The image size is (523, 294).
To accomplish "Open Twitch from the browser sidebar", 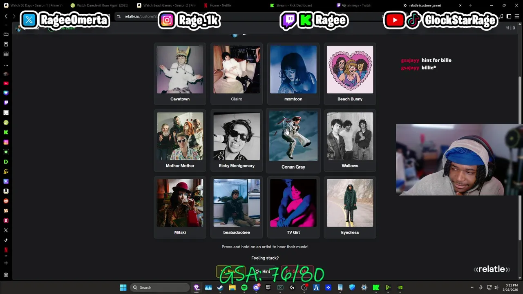I will (6, 103).
